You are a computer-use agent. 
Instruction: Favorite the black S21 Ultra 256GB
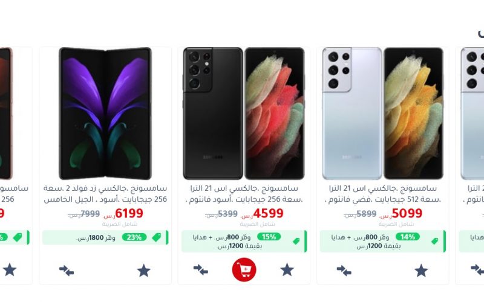click(x=287, y=269)
